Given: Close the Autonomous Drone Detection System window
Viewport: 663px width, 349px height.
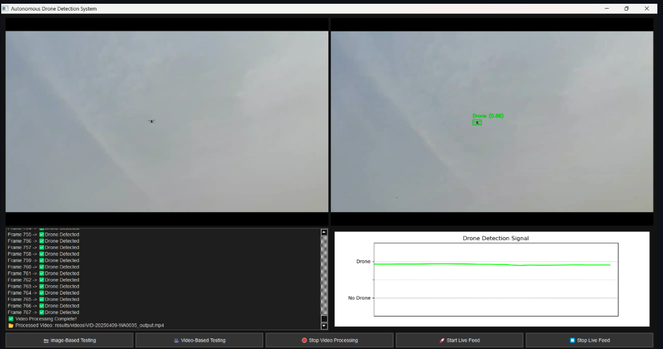Looking at the screenshot, I should 647,8.
